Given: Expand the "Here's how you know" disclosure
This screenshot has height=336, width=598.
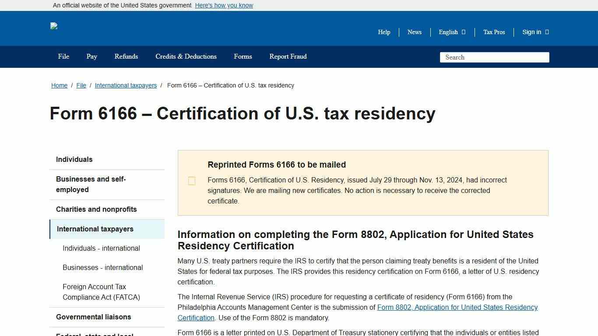Looking at the screenshot, I should [x=224, y=5].
